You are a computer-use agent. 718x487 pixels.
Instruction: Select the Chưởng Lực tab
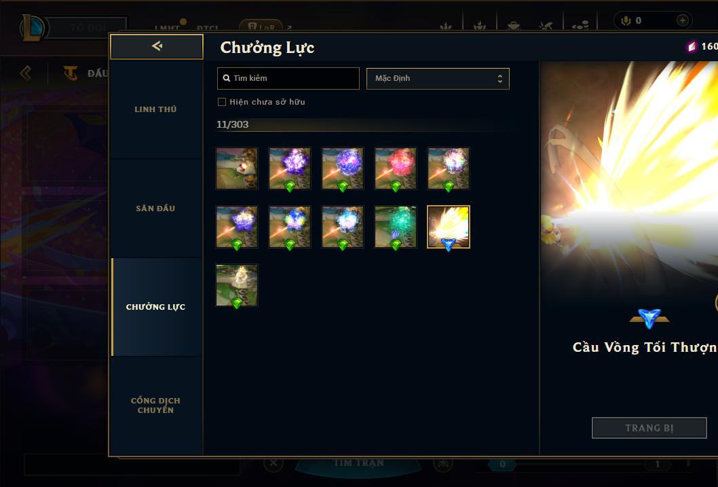tap(155, 307)
